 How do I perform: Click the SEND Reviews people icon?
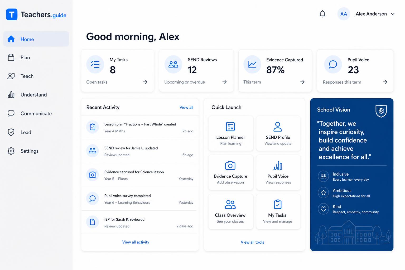[173, 64]
